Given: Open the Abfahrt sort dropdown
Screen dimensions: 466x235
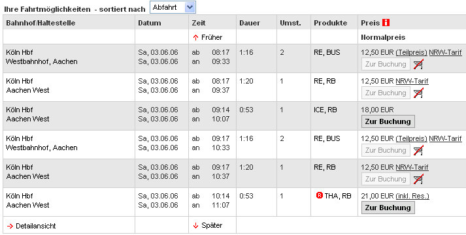Looking at the screenshot, I should tap(173, 7).
